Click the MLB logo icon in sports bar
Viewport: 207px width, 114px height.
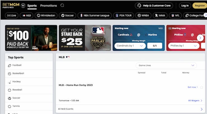click(x=24, y=16)
